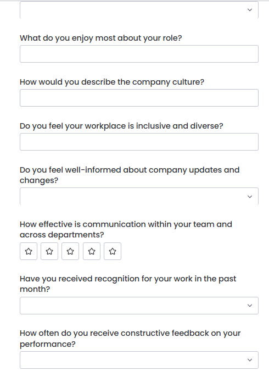This screenshot has height=382, width=269.
Task: Pick the fourth star rating
Action: tap(92, 251)
